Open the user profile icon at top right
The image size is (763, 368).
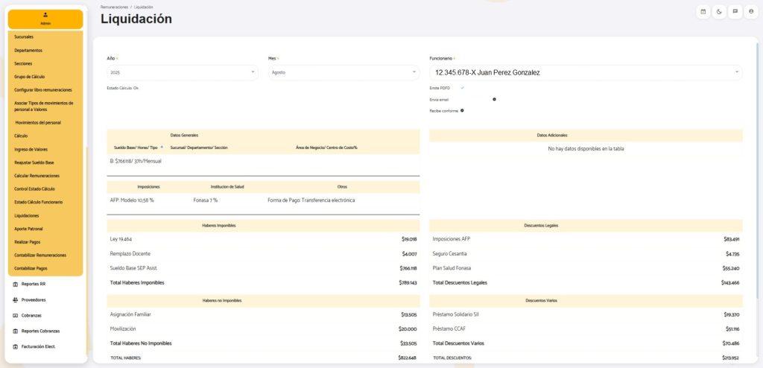[x=751, y=12]
